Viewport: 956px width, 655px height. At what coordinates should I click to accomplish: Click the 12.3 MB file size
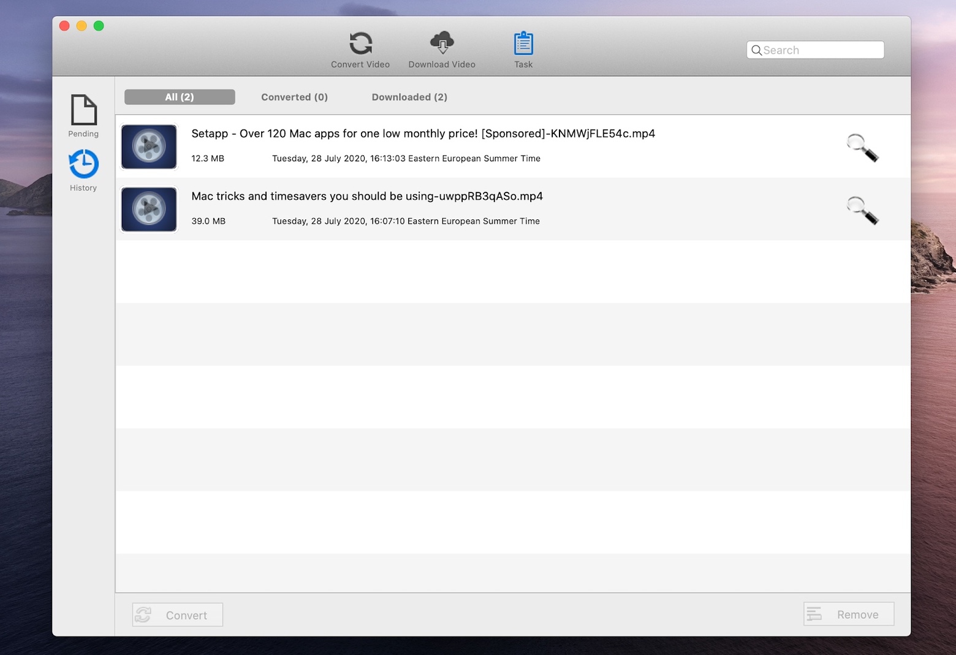click(208, 158)
